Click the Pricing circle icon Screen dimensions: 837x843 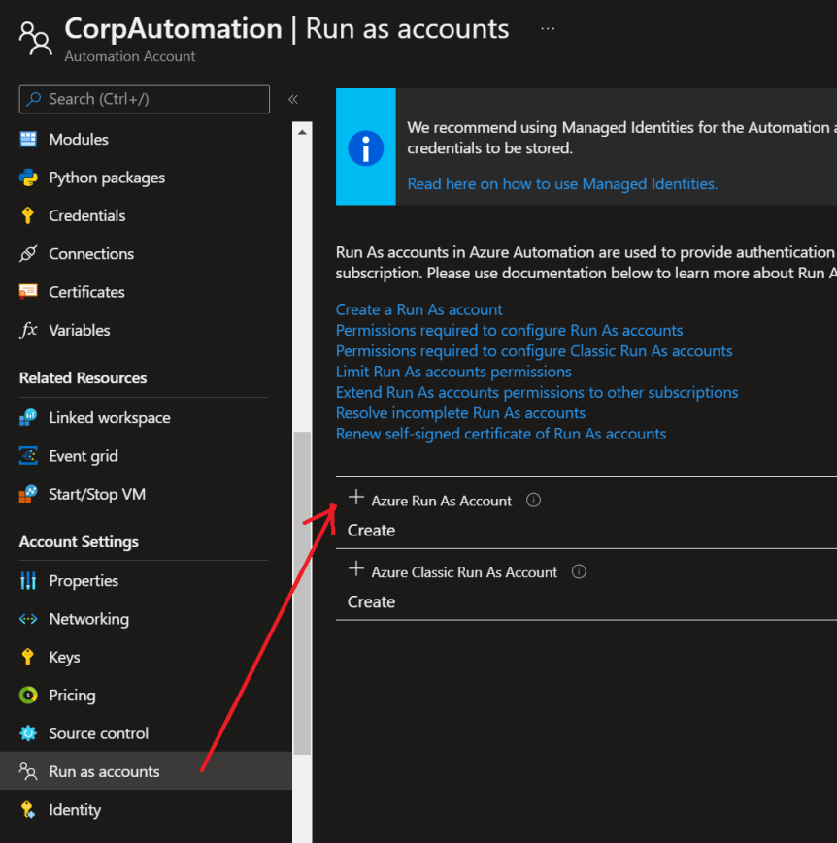(x=28, y=696)
